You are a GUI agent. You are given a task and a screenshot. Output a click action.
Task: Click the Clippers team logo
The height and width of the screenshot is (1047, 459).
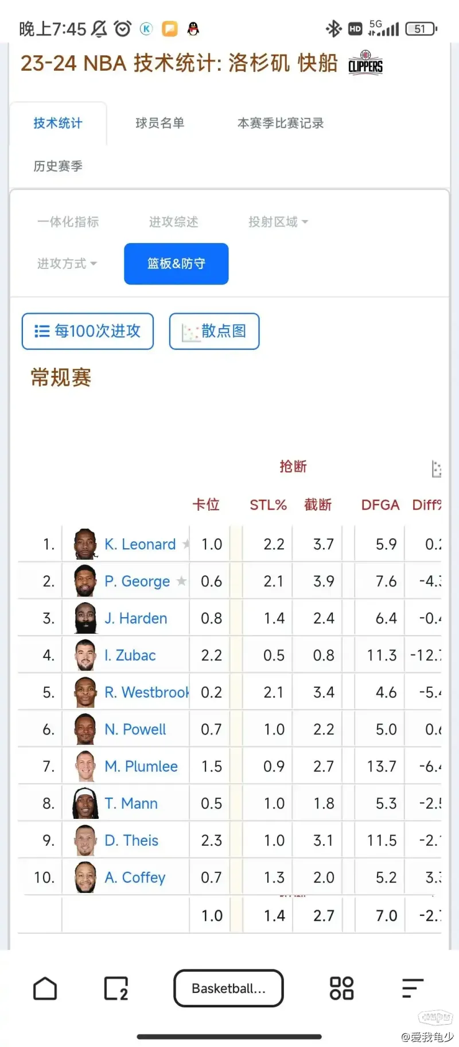[365, 63]
